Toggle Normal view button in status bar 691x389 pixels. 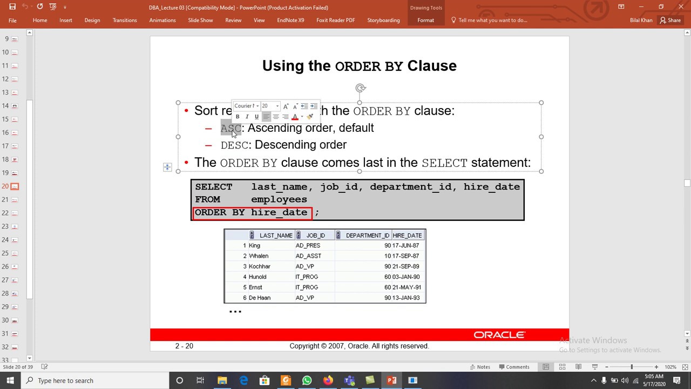(x=546, y=367)
